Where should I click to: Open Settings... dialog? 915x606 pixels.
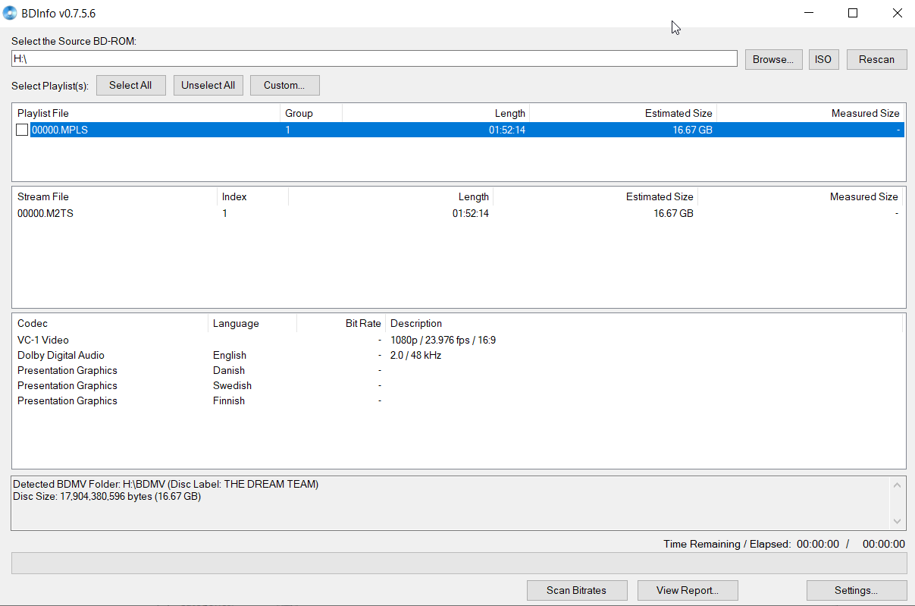coord(856,590)
